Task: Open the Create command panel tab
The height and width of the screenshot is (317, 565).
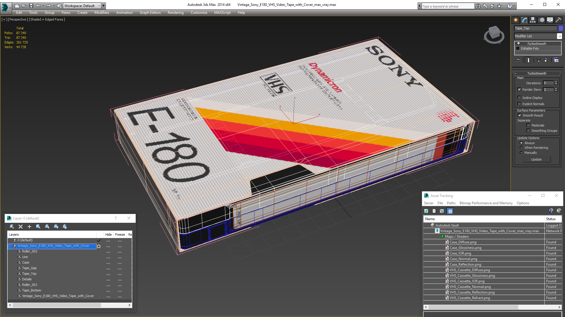Action: [x=516, y=20]
